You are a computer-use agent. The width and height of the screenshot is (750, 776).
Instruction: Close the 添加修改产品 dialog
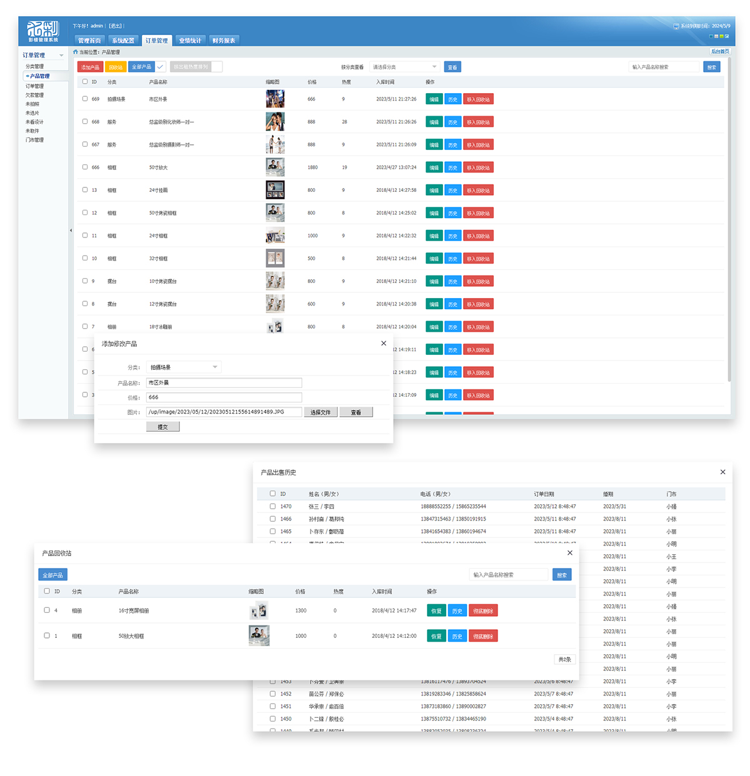tap(384, 344)
